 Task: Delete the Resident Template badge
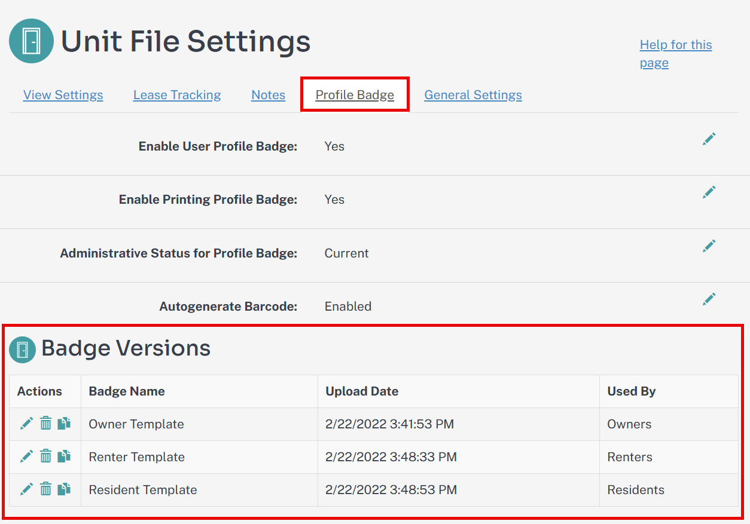pyautogui.click(x=45, y=489)
